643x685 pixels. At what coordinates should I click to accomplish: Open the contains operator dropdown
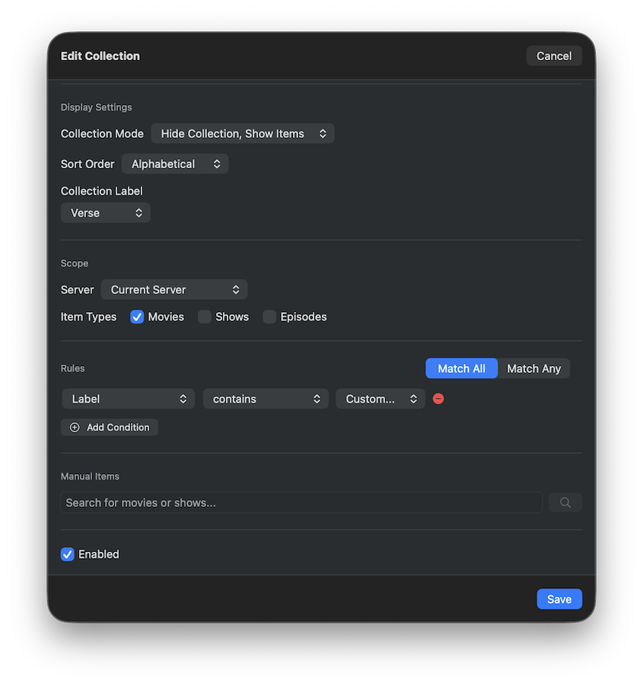[x=266, y=399]
